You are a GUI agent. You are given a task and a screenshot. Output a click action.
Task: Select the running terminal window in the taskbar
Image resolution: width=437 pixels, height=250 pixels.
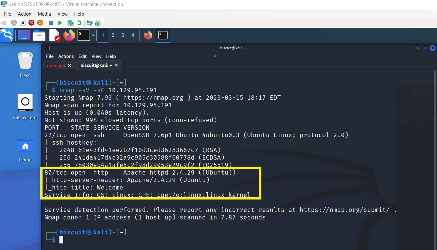click(163, 35)
